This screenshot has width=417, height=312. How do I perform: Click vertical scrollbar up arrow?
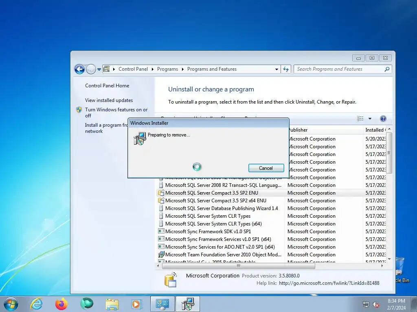click(389, 129)
